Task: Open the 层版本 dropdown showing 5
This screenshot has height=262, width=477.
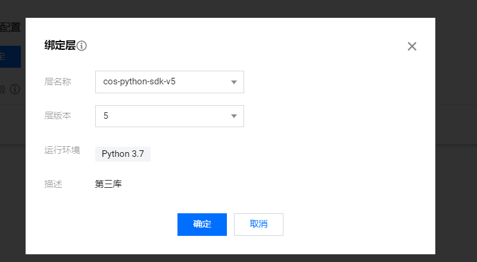Action: click(170, 116)
